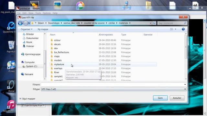This screenshot has width=207, height=116.
Task: Click the Gem save button
Action: [160, 98]
